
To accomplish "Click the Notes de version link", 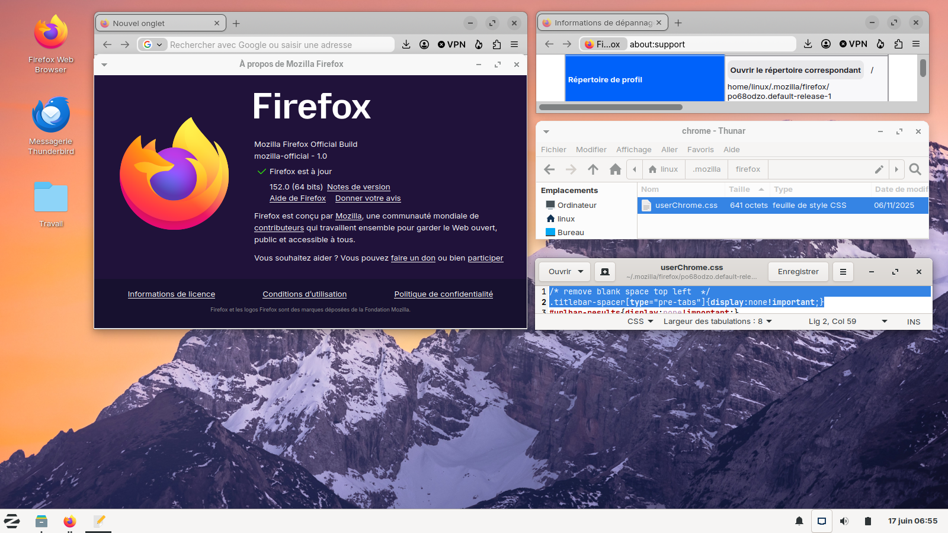I will point(358,187).
